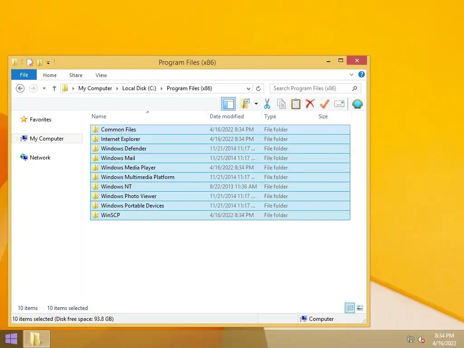Viewport: 464px width, 348px height.
Task: Select the Internet Explorer folder
Action: click(x=220, y=139)
